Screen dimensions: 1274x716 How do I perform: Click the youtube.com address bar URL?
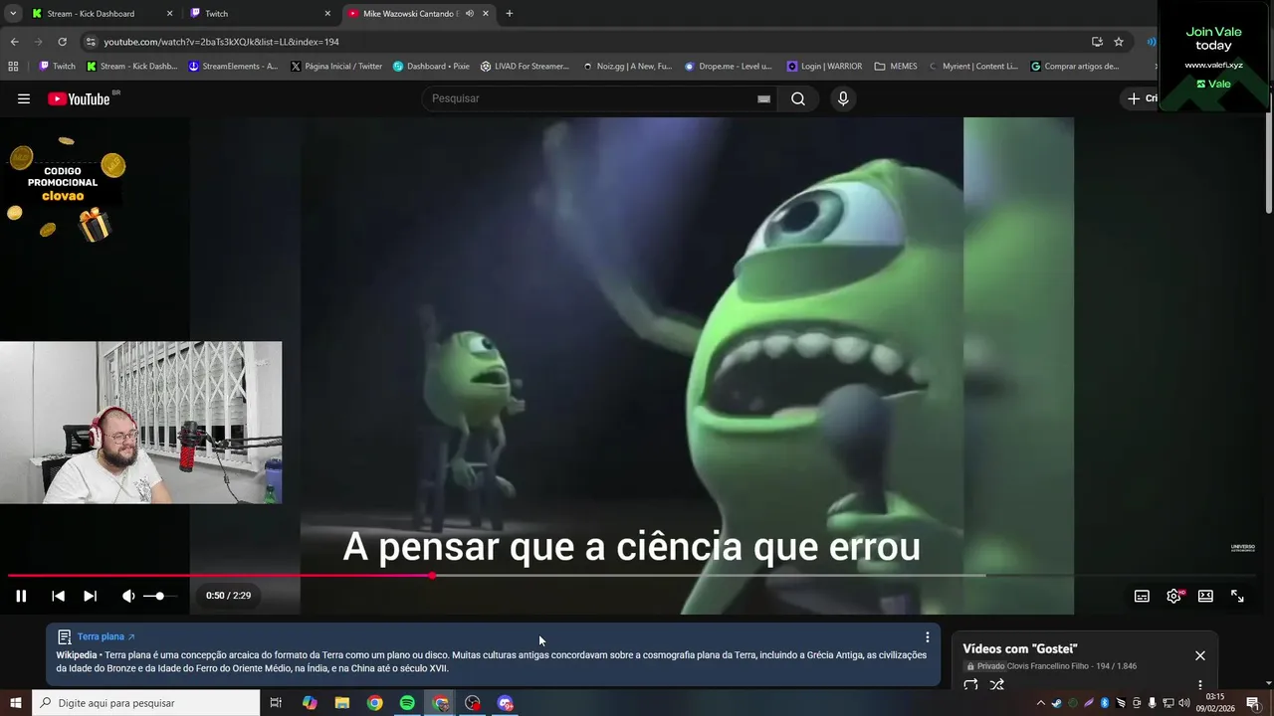[x=222, y=42]
